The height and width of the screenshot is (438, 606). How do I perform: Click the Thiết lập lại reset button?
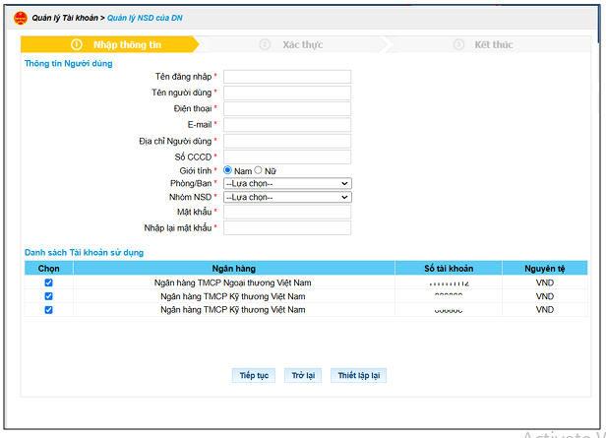click(x=359, y=375)
